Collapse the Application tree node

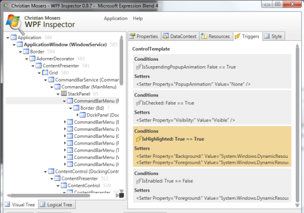(8, 38)
